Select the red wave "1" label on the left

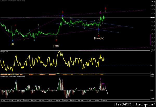15,25
